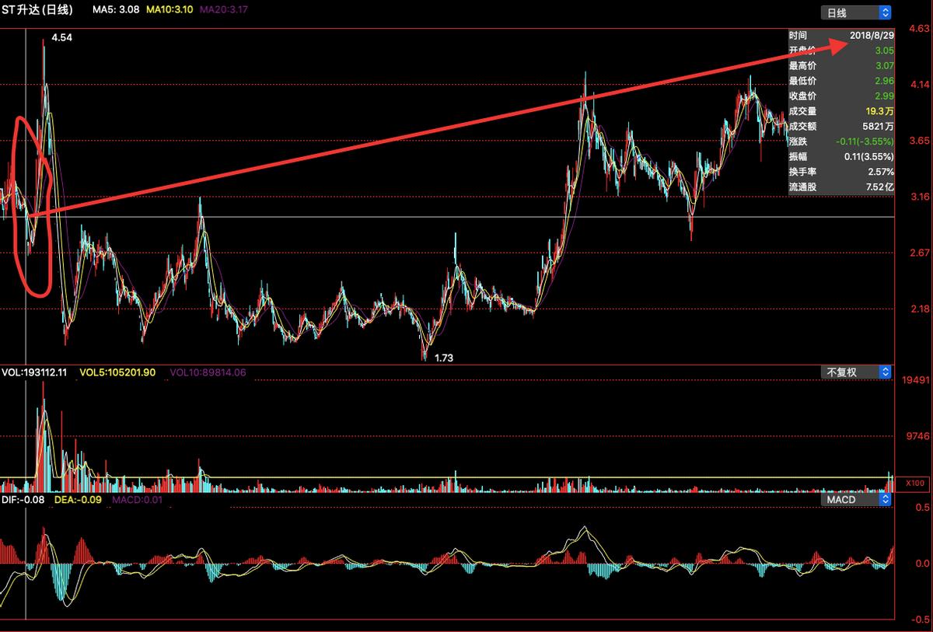Click the 开盘价 3.05 row
Image resolution: width=933 pixels, height=632 pixels.
click(841, 51)
